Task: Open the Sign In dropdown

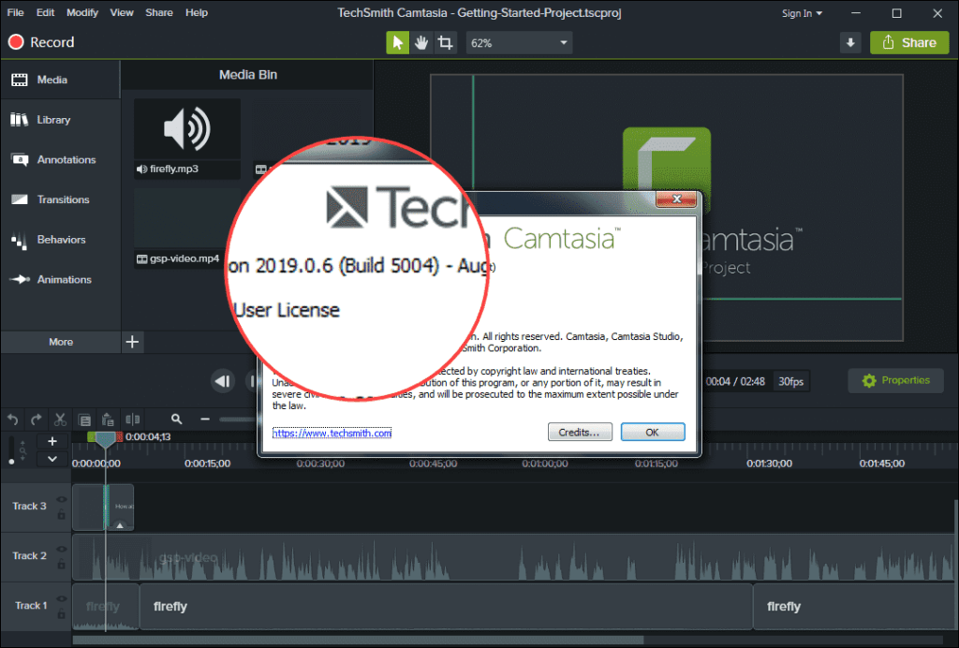Action: point(802,13)
